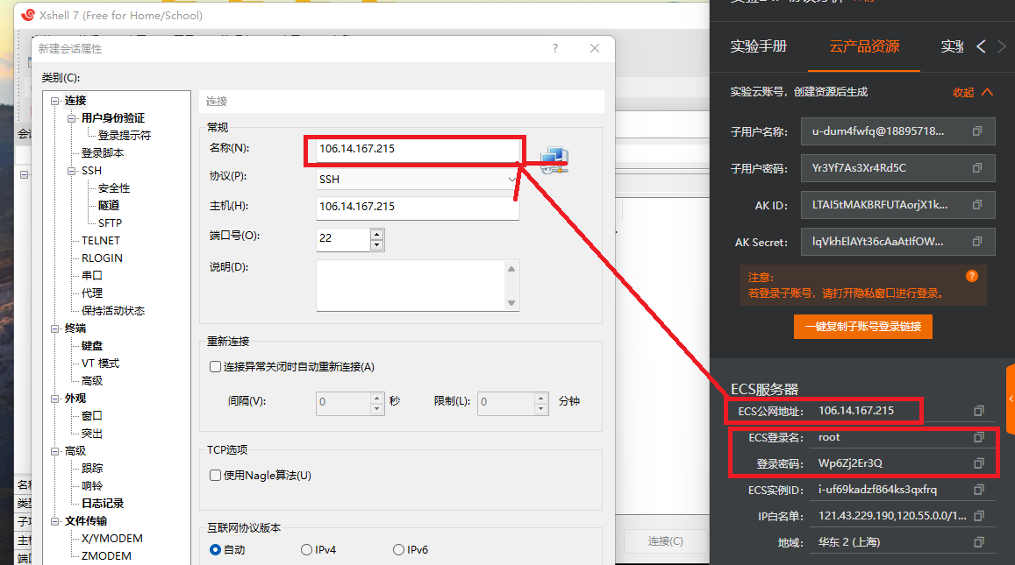This screenshot has width=1015, height=565.
Task: Increase the port number with up arrow
Action: coord(376,233)
